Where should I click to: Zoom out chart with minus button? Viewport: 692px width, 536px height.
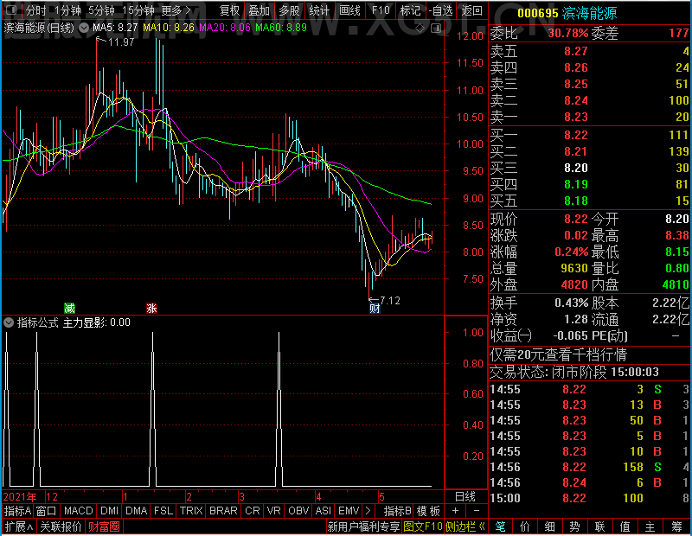[x=477, y=511]
